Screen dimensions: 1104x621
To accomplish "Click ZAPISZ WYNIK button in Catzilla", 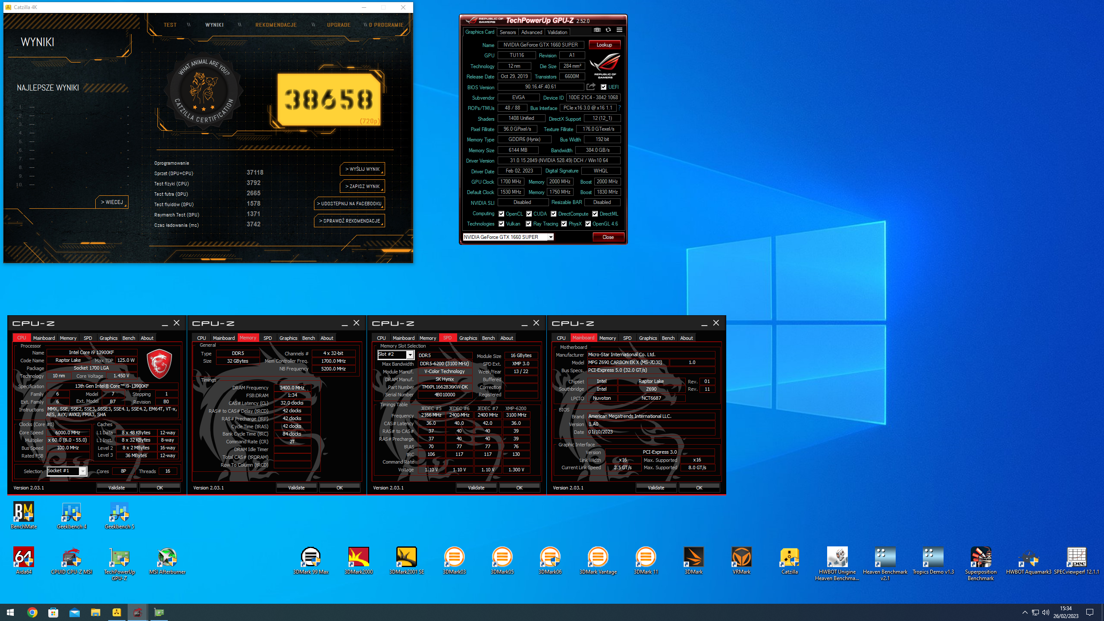I will (x=362, y=186).
